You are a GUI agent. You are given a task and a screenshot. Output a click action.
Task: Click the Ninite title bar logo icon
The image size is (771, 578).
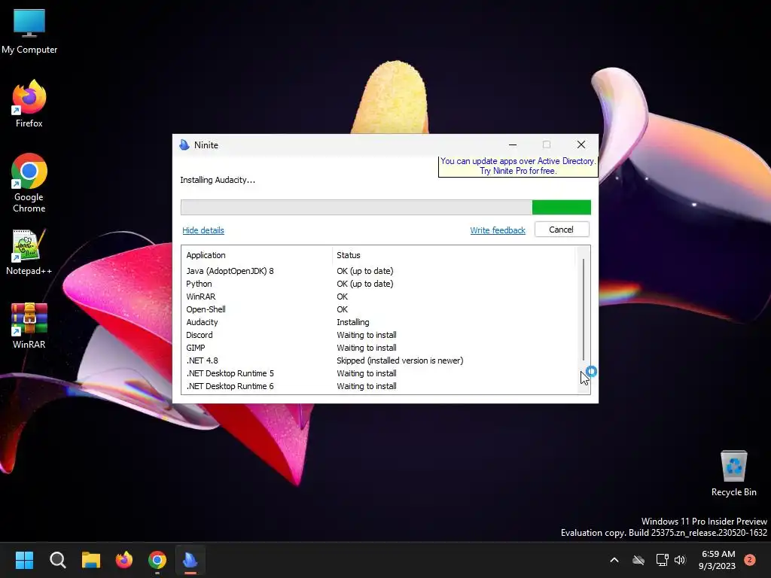(184, 144)
